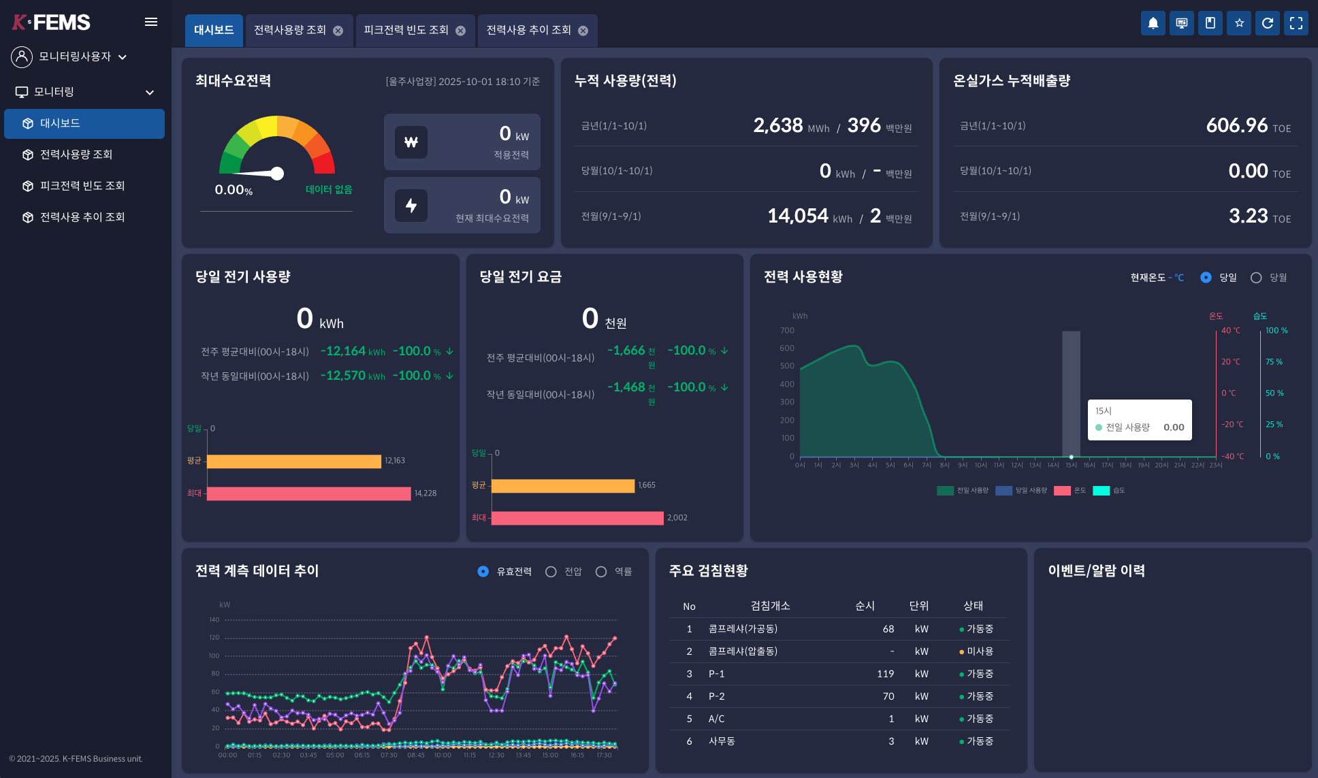1318x778 pixels.
Task: Select the 역률 radio button
Action: [x=601, y=572]
